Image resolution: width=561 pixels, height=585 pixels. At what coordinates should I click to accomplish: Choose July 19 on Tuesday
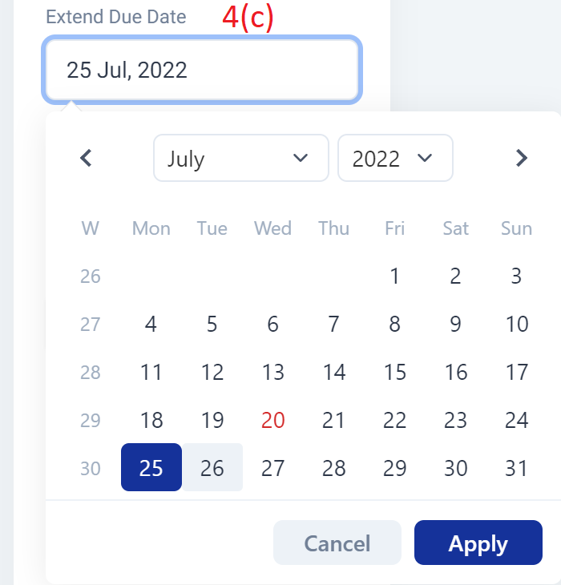click(212, 420)
